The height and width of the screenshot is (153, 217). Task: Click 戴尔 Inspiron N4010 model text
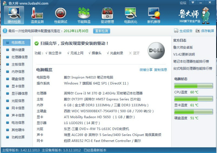click(x=89, y=77)
